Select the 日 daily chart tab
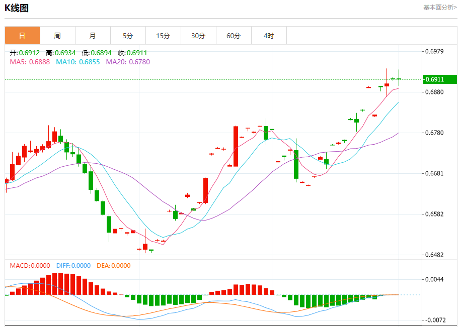Screen dimensions: 461x327 (x=22, y=36)
